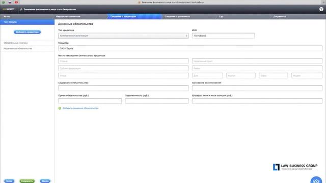Select ПАО Сбербанк creditor in sidebar

coord(27,22)
